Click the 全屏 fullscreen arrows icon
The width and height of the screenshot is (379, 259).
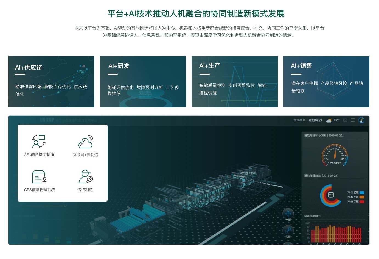point(288,214)
